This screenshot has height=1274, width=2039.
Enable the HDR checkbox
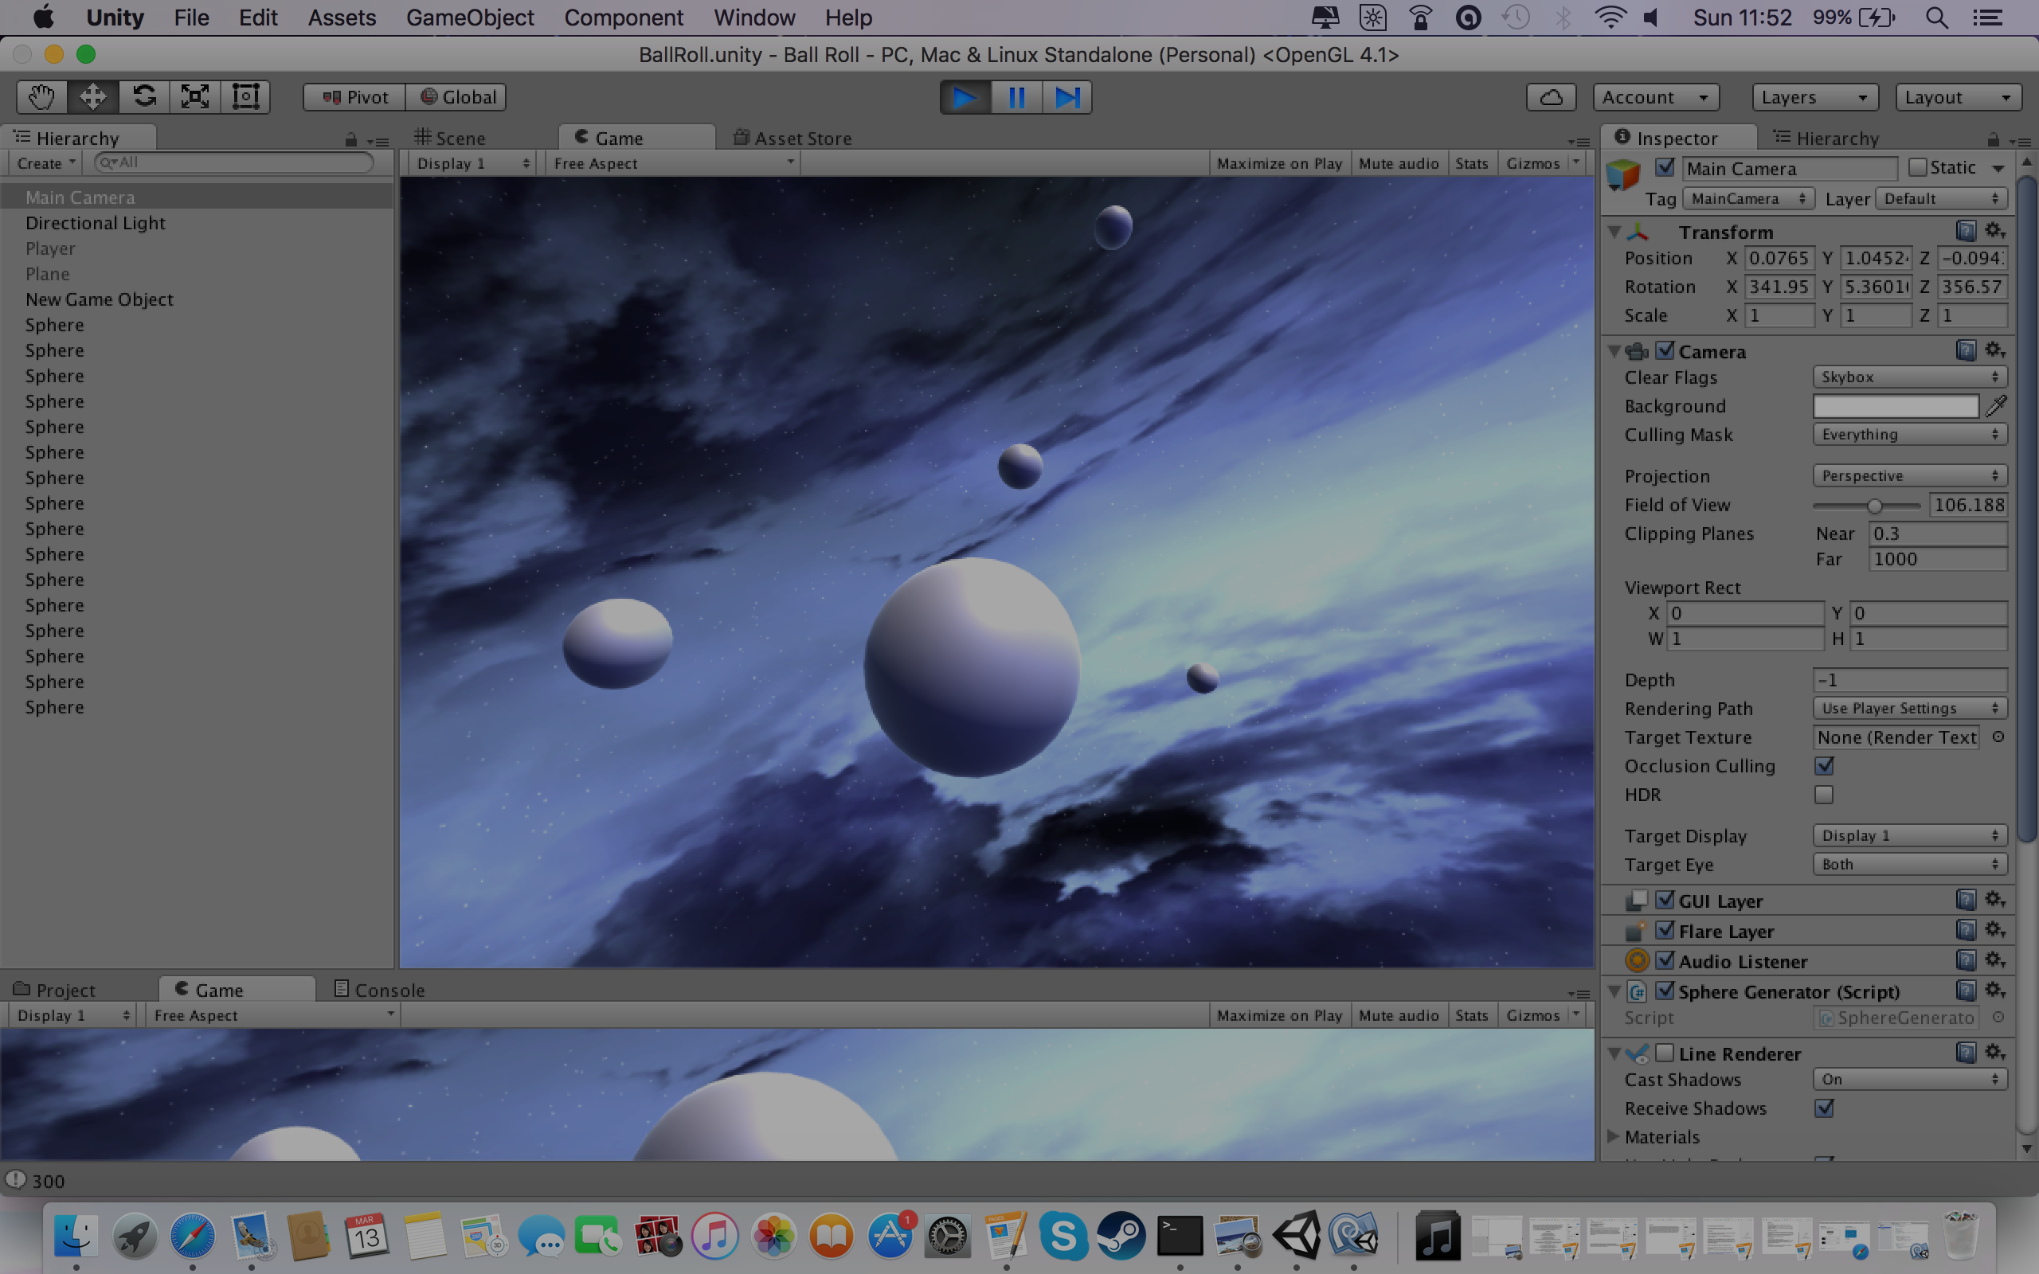[x=1823, y=795]
